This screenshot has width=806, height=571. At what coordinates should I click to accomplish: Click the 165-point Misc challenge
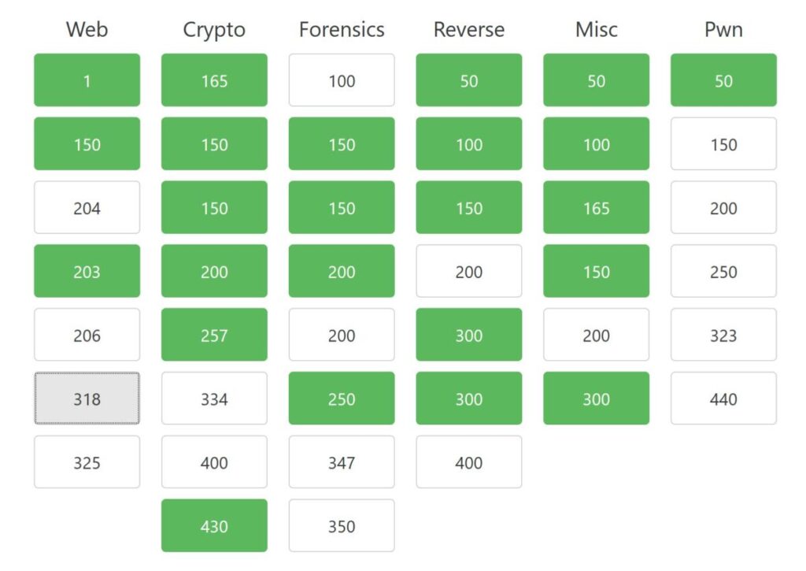[x=596, y=207]
